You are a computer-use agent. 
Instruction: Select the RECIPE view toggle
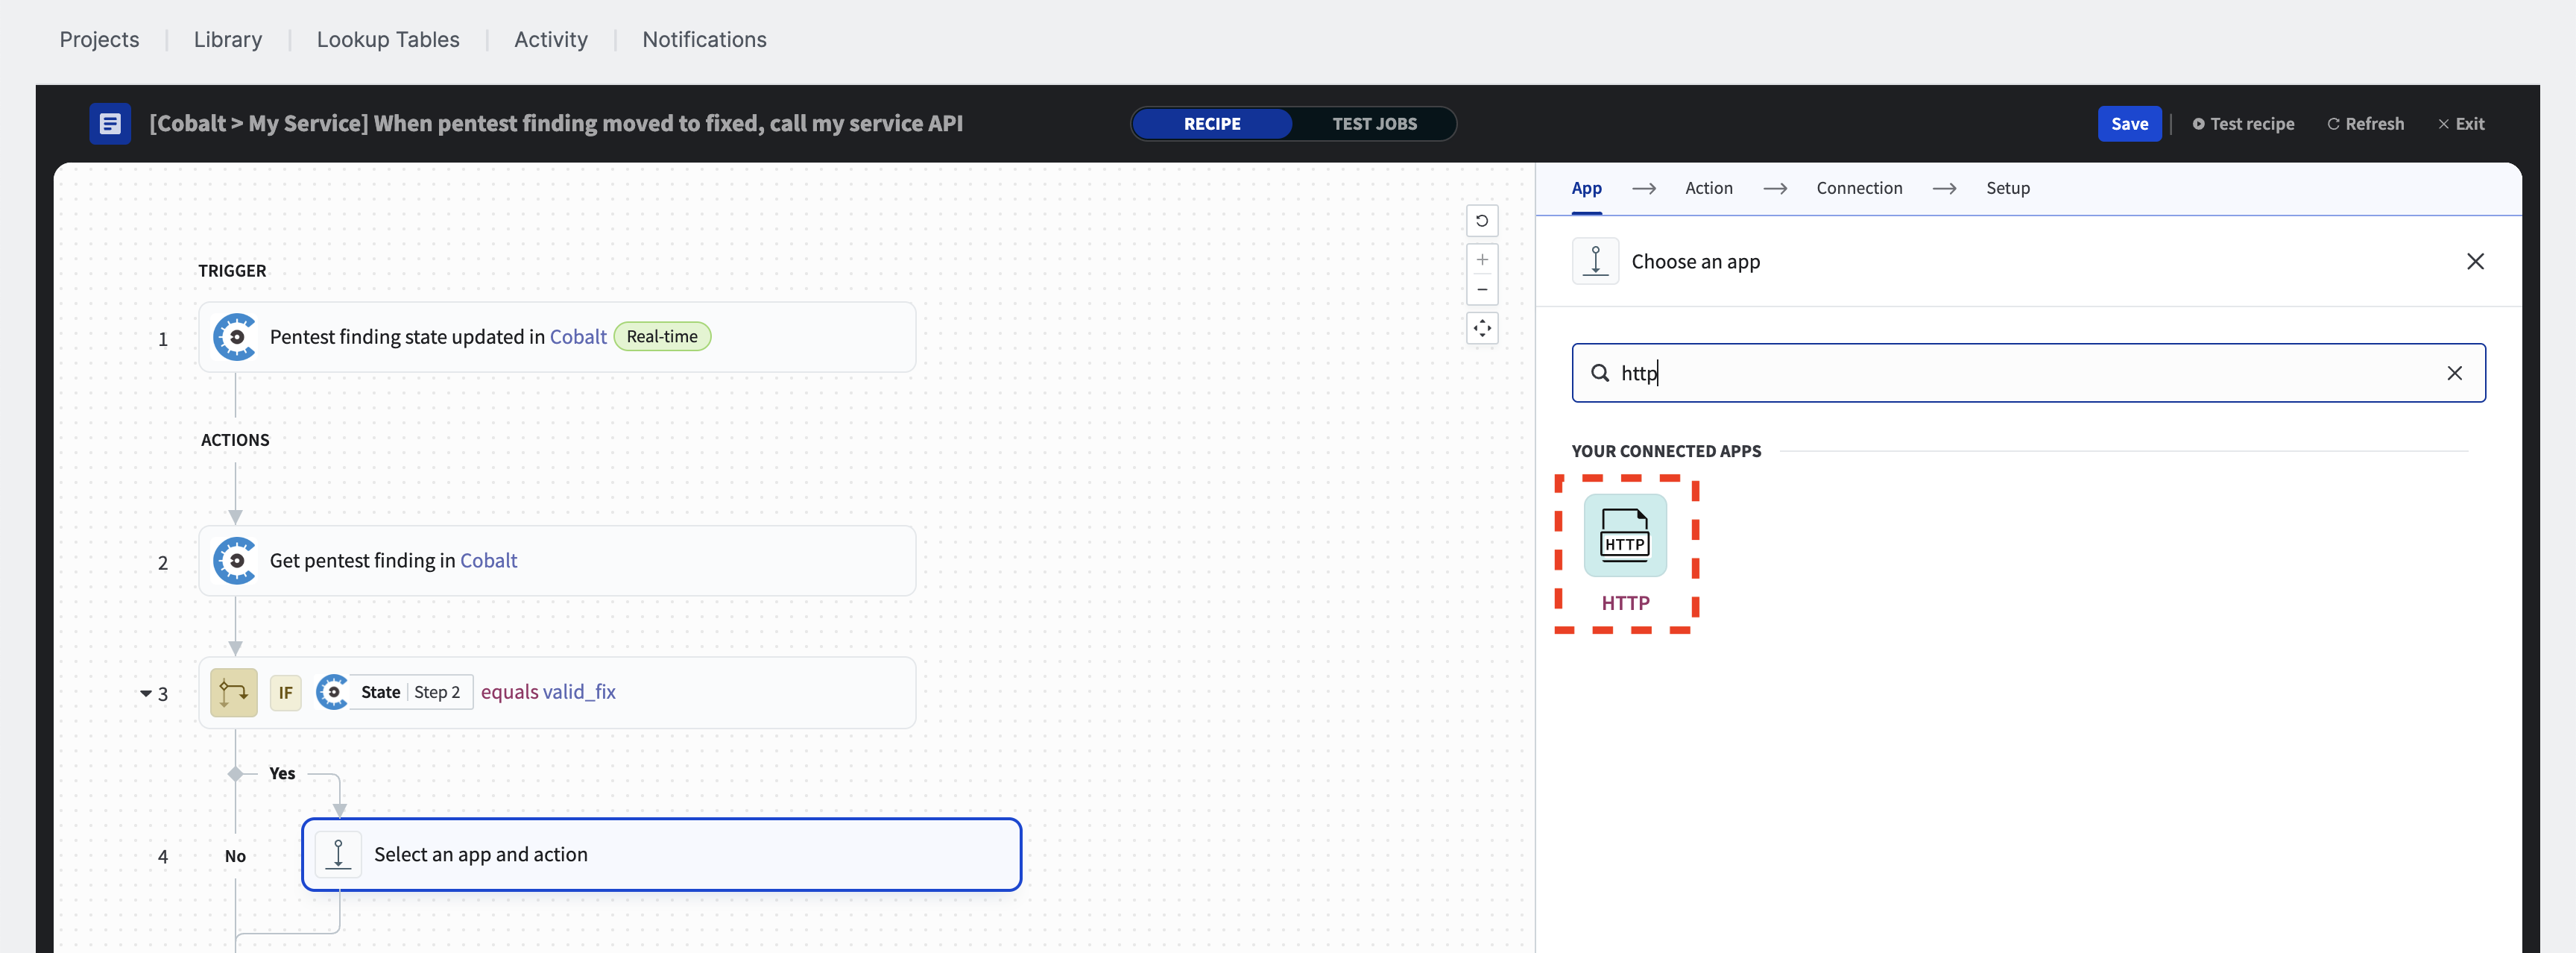click(1212, 124)
